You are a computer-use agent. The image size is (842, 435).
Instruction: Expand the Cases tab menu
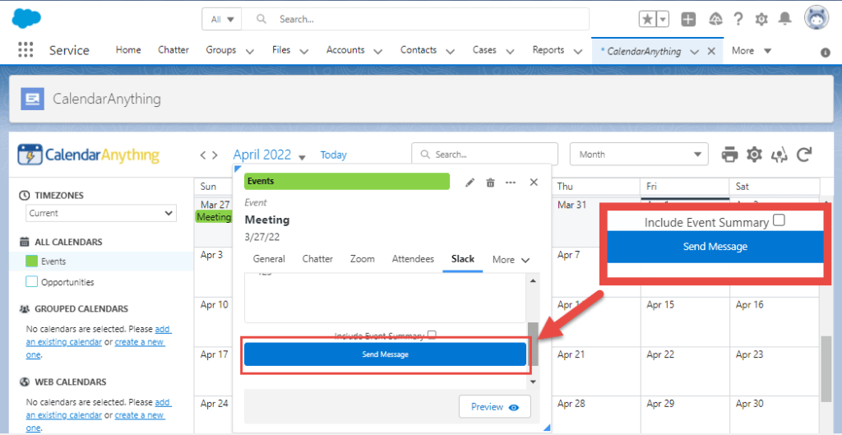pos(510,51)
